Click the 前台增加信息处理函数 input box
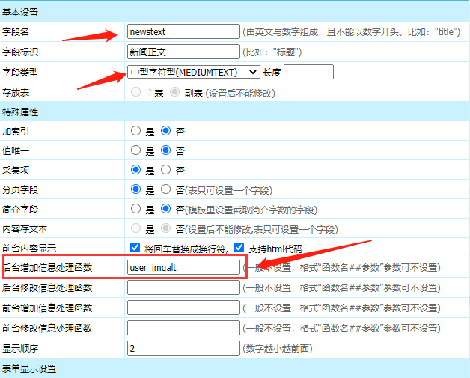The height and width of the screenshot is (378, 470). click(183, 308)
